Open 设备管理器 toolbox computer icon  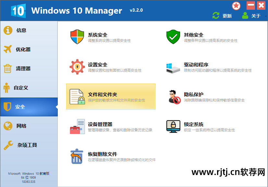pos(77,126)
